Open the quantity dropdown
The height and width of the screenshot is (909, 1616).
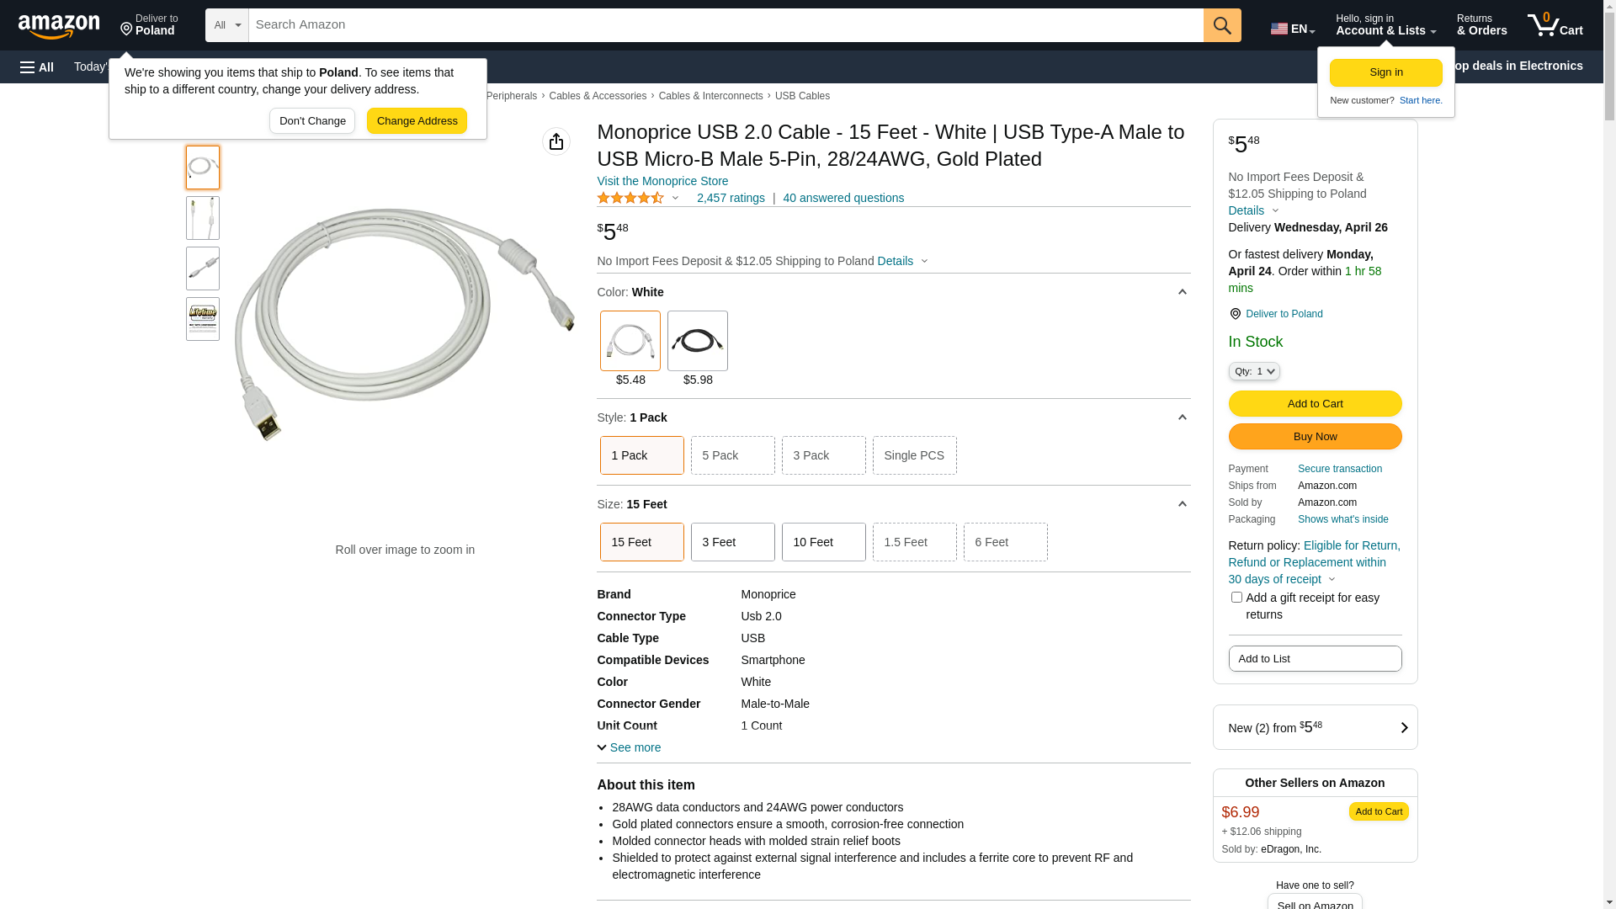point(1254,371)
